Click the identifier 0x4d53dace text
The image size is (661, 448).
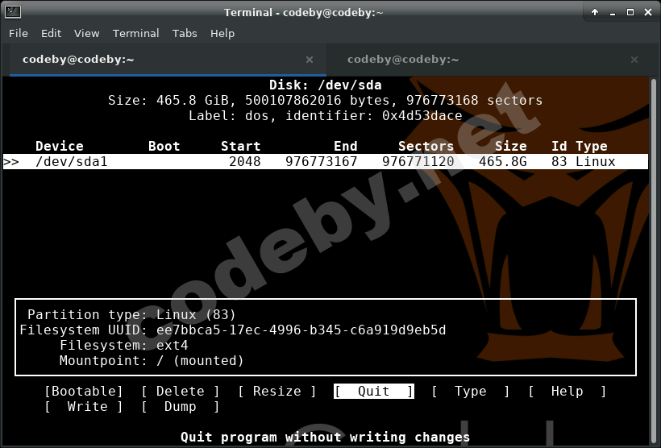click(422, 115)
